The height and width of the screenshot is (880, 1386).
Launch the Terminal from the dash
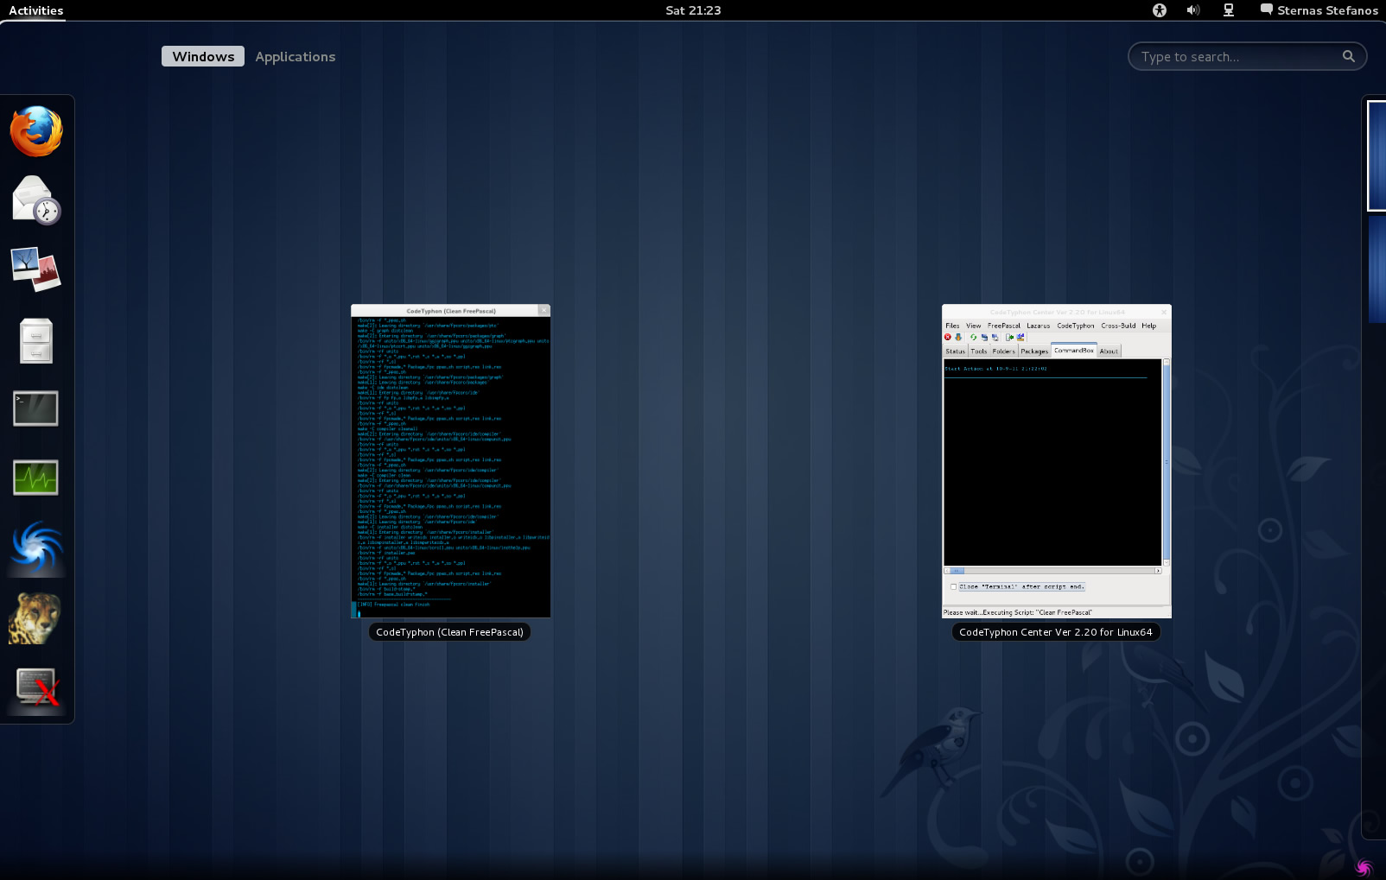[36, 408]
